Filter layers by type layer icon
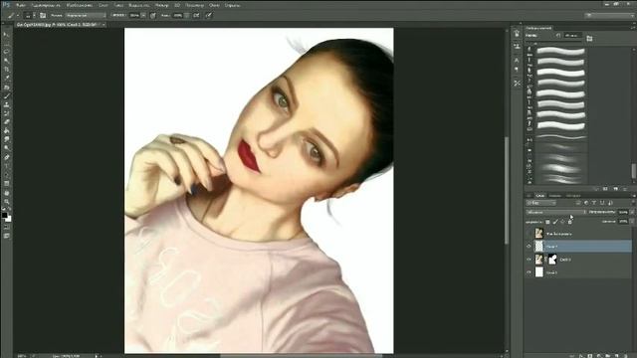This screenshot has height=358, width=637. pos(594,203)
